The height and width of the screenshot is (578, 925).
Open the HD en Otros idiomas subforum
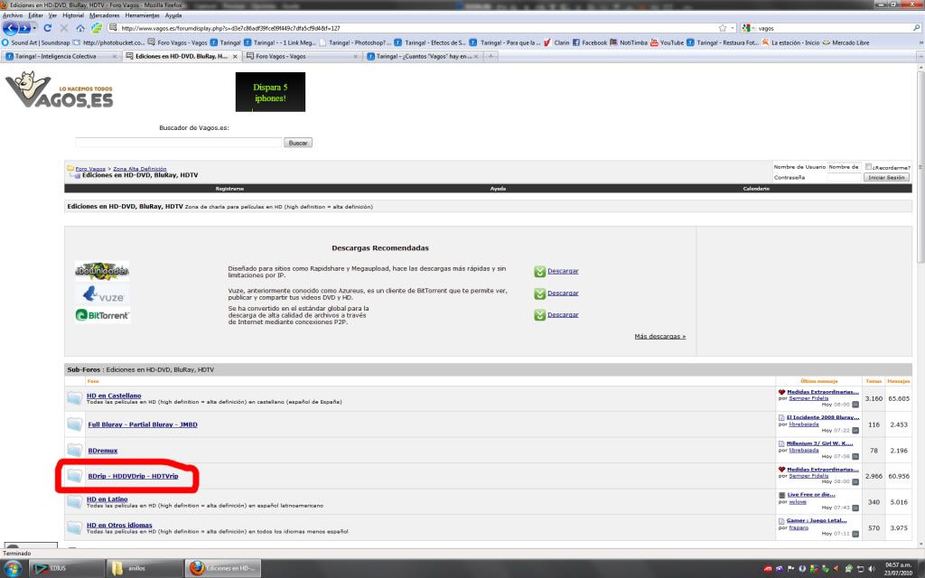119,525
